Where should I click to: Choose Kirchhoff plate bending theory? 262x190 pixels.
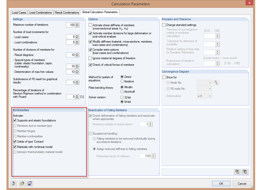122,92
